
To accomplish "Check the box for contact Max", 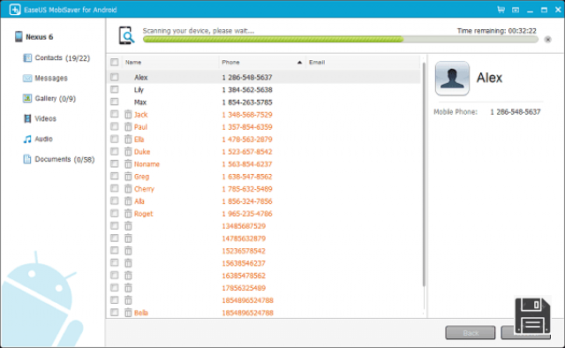I will (115, 102).
